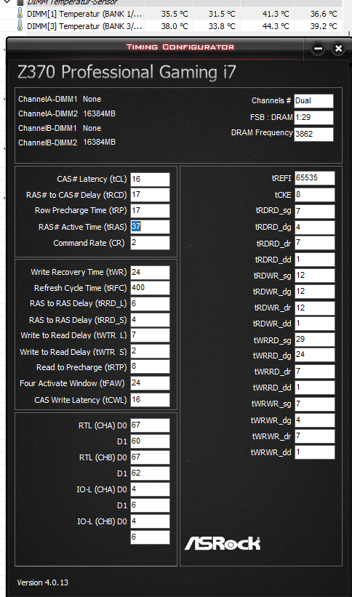Click the ChannelA-DIMM2 16384MB entry
Viewport: 352px width, 597px height.
coord(67,114)
